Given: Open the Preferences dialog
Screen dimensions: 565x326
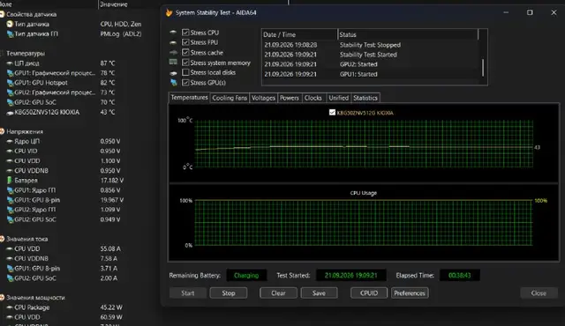Looking at the screenshot, I should point(410,293).
